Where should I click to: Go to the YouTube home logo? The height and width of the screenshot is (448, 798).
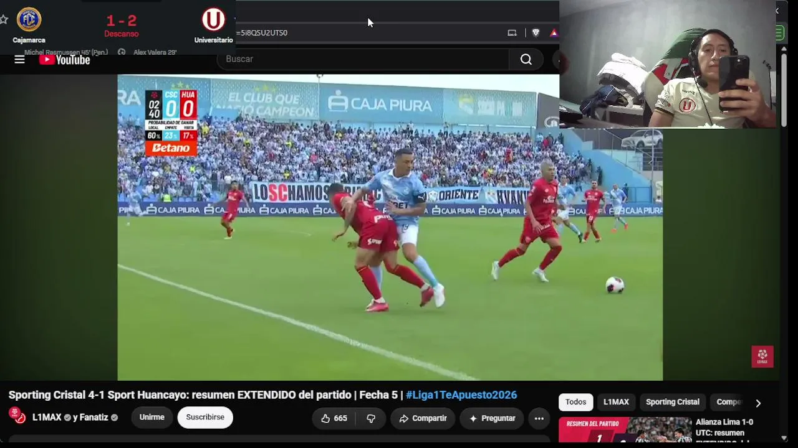[x=65, y=60]
